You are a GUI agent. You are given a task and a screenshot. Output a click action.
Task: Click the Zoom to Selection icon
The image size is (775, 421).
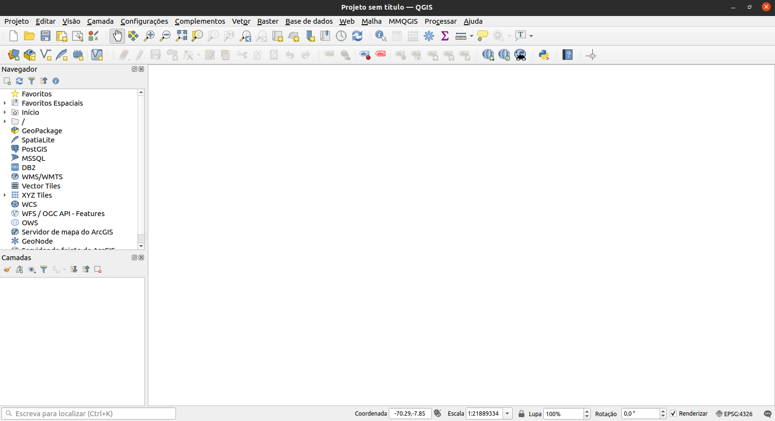[197, 36]
